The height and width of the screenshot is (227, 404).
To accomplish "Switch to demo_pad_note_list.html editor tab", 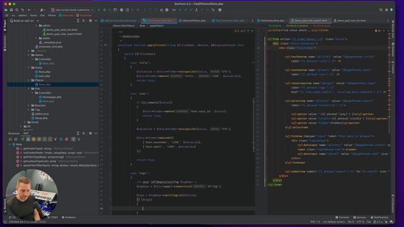I will 351,21.
